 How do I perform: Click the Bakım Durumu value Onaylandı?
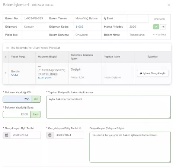click(82, 35)
